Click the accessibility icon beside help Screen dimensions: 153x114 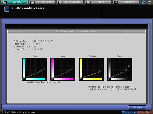click(x=143, y=2)
